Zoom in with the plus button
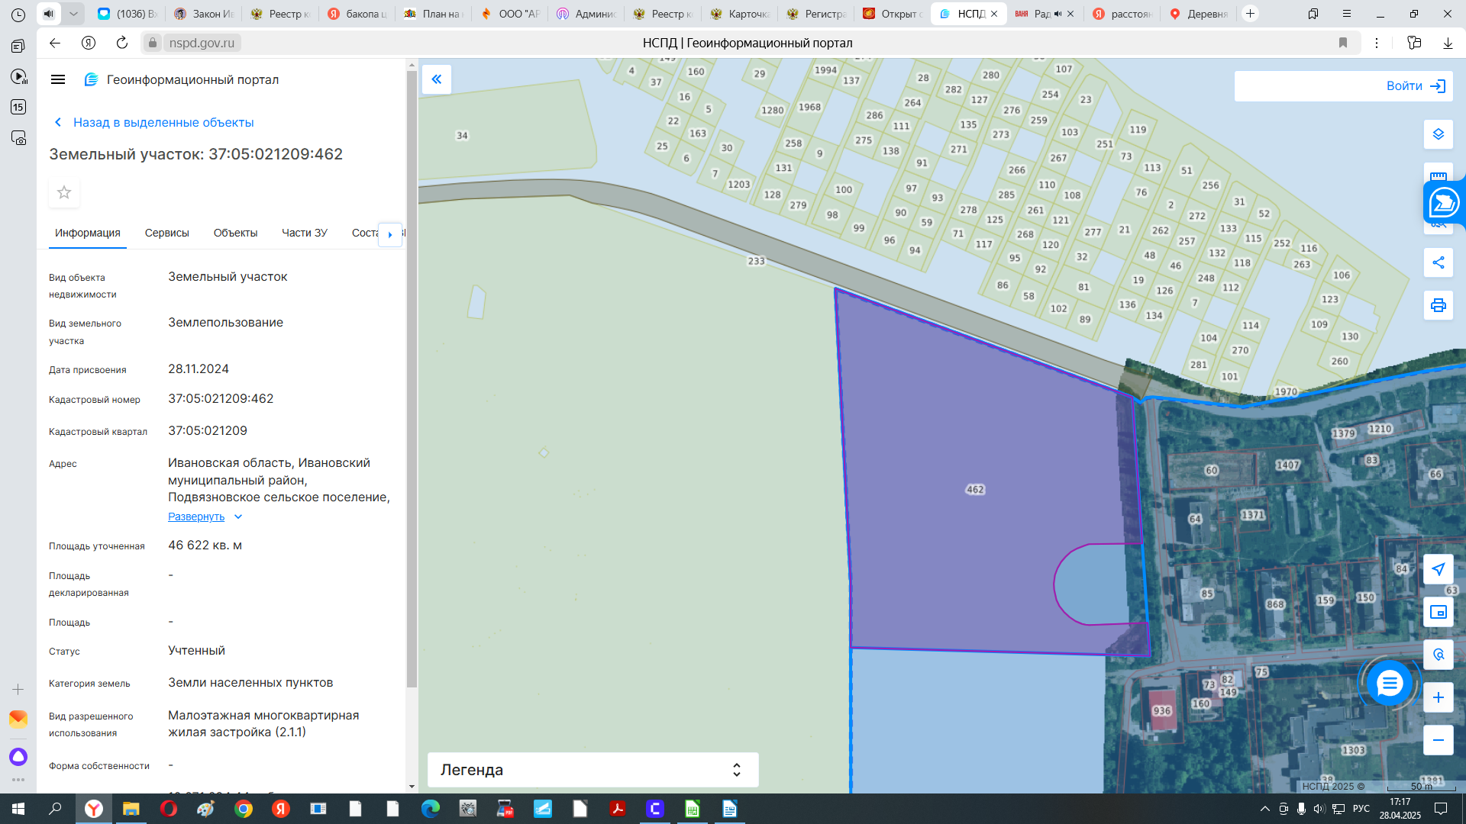 pos(1438,697)
